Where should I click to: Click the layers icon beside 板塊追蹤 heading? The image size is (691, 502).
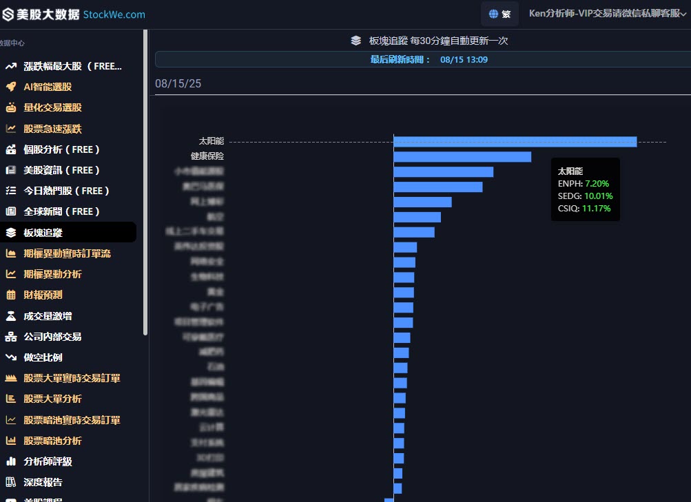pos(355,41)
